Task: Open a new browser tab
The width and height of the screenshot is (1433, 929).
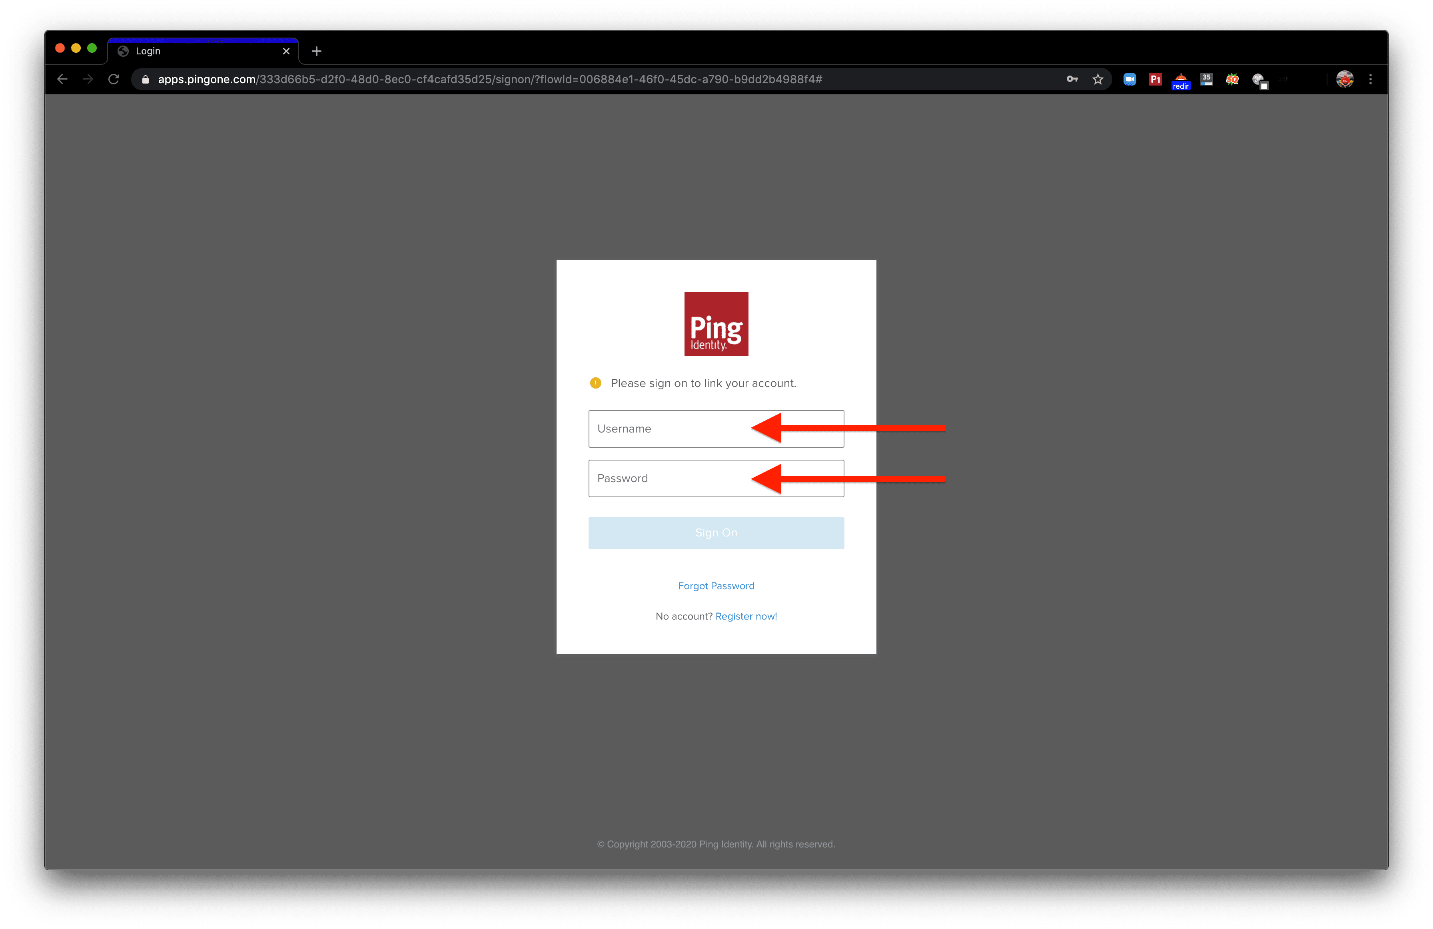Action: coord(317,51)
